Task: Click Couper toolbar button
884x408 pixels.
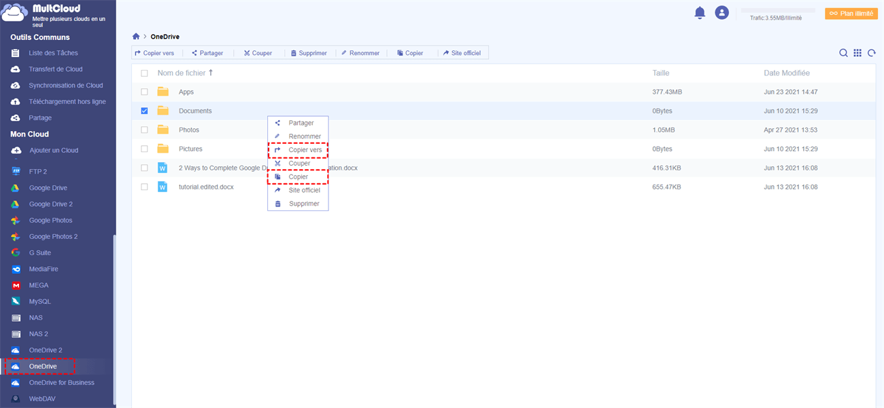Action: pyautogui.click(x=258, y=53)
